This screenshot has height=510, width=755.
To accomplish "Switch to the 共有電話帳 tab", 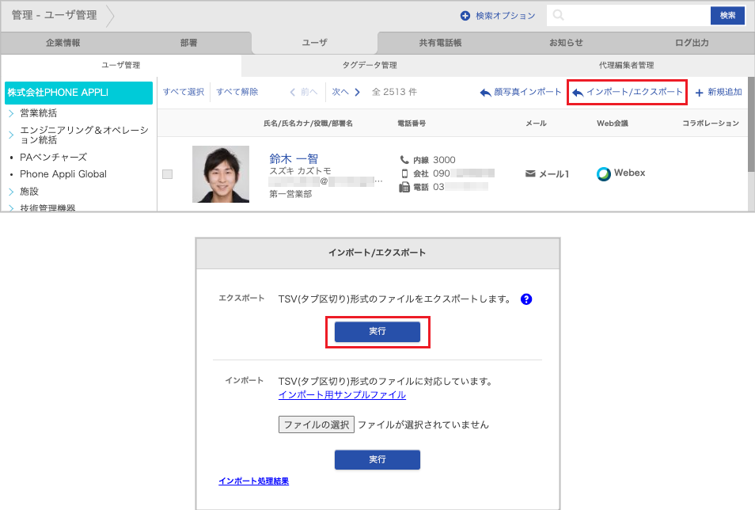I will (440, 43).
